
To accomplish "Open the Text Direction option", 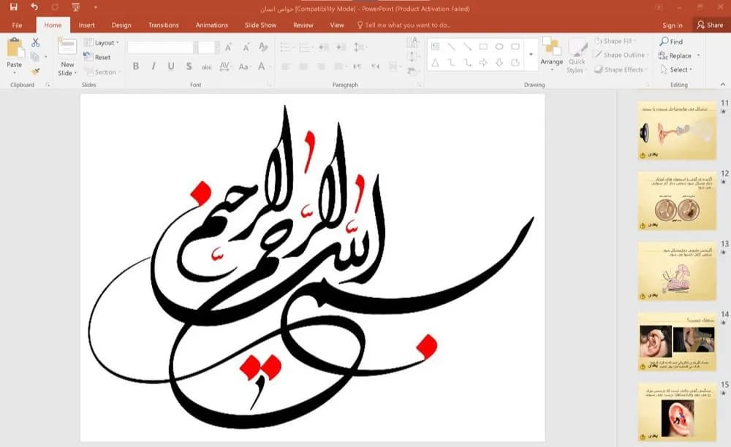I will click(412, 42).
